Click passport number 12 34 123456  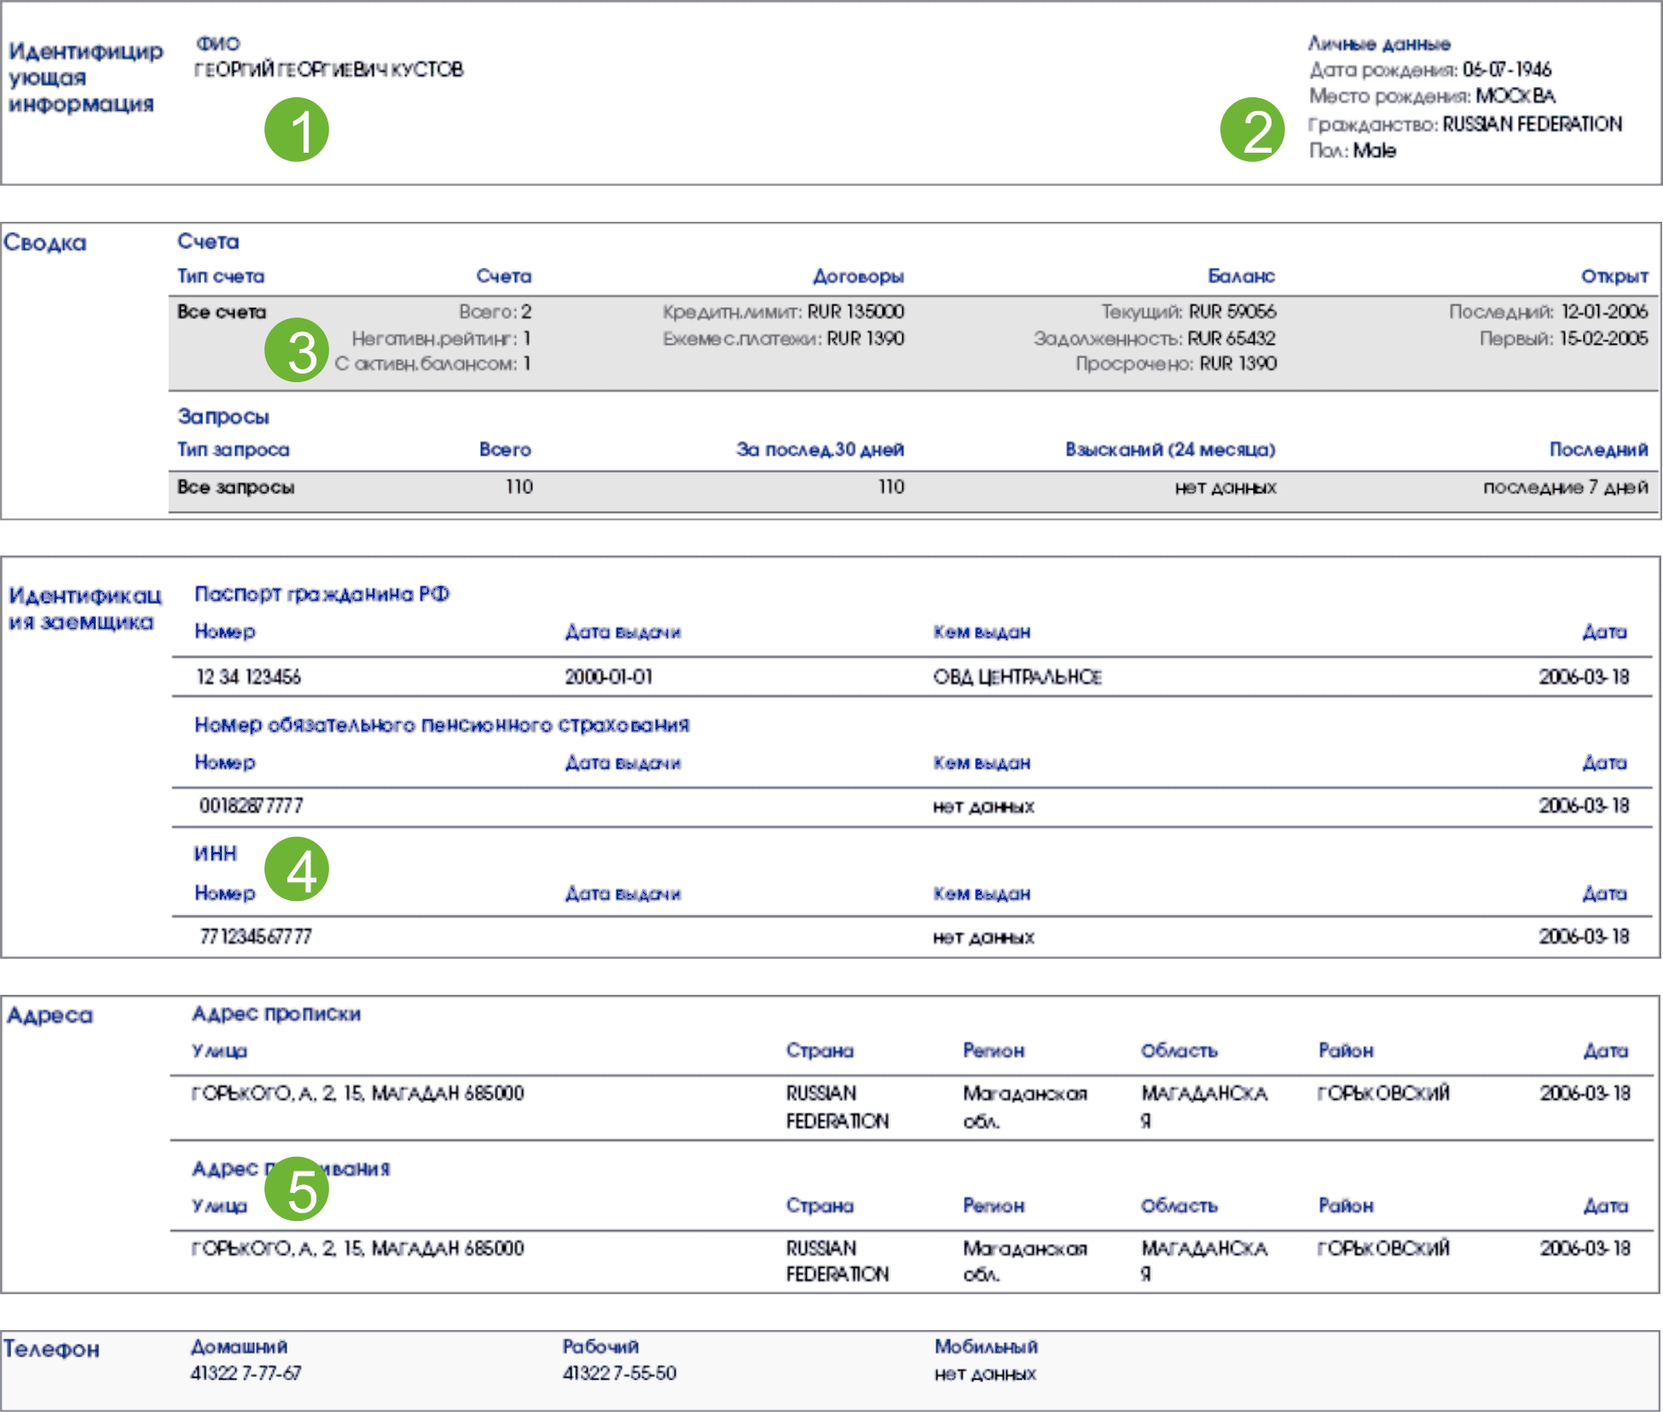pyautogui.click(x=248, y=677)
